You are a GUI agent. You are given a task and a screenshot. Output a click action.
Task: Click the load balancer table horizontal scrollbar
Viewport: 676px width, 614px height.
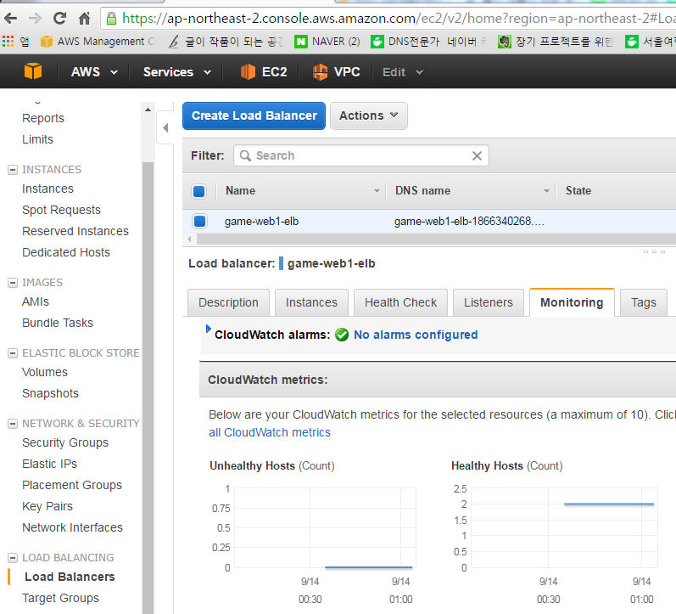[436, 239]
